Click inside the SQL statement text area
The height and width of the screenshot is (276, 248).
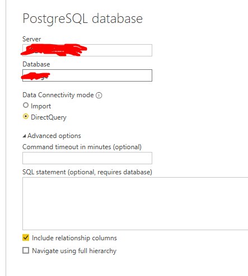point(135,203)
